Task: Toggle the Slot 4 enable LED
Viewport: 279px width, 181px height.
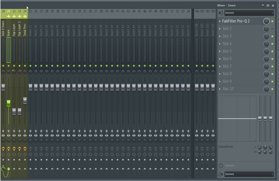Action: pos(272,44)
